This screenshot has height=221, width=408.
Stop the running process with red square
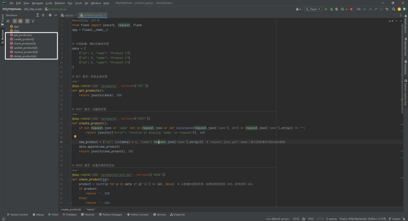tap(351, 9)
